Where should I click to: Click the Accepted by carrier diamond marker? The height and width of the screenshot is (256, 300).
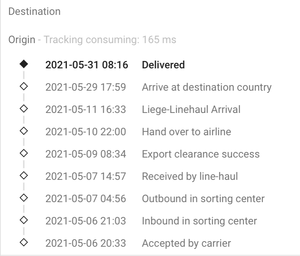click(24, 243)
